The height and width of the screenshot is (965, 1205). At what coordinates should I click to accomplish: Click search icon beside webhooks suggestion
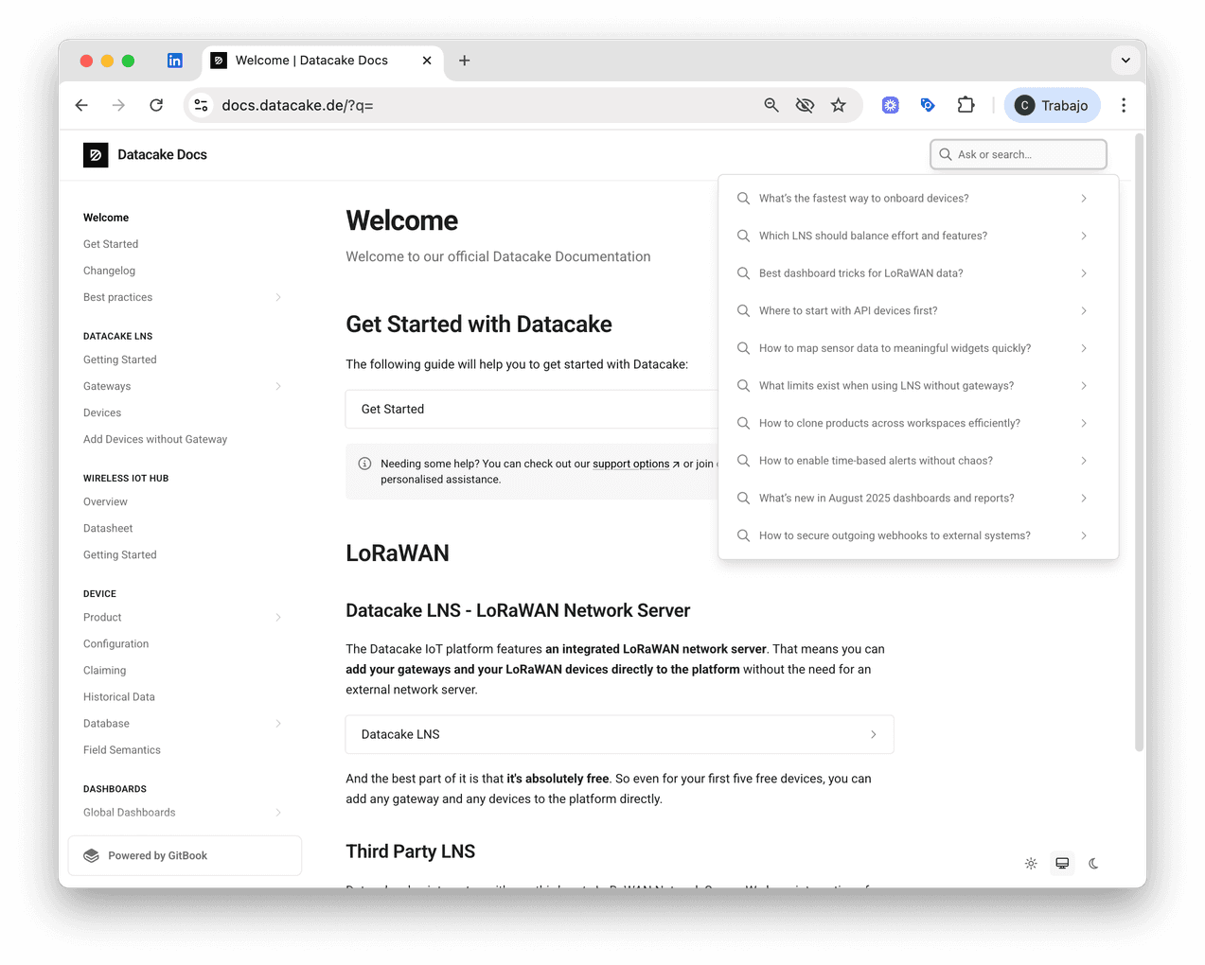743,535
